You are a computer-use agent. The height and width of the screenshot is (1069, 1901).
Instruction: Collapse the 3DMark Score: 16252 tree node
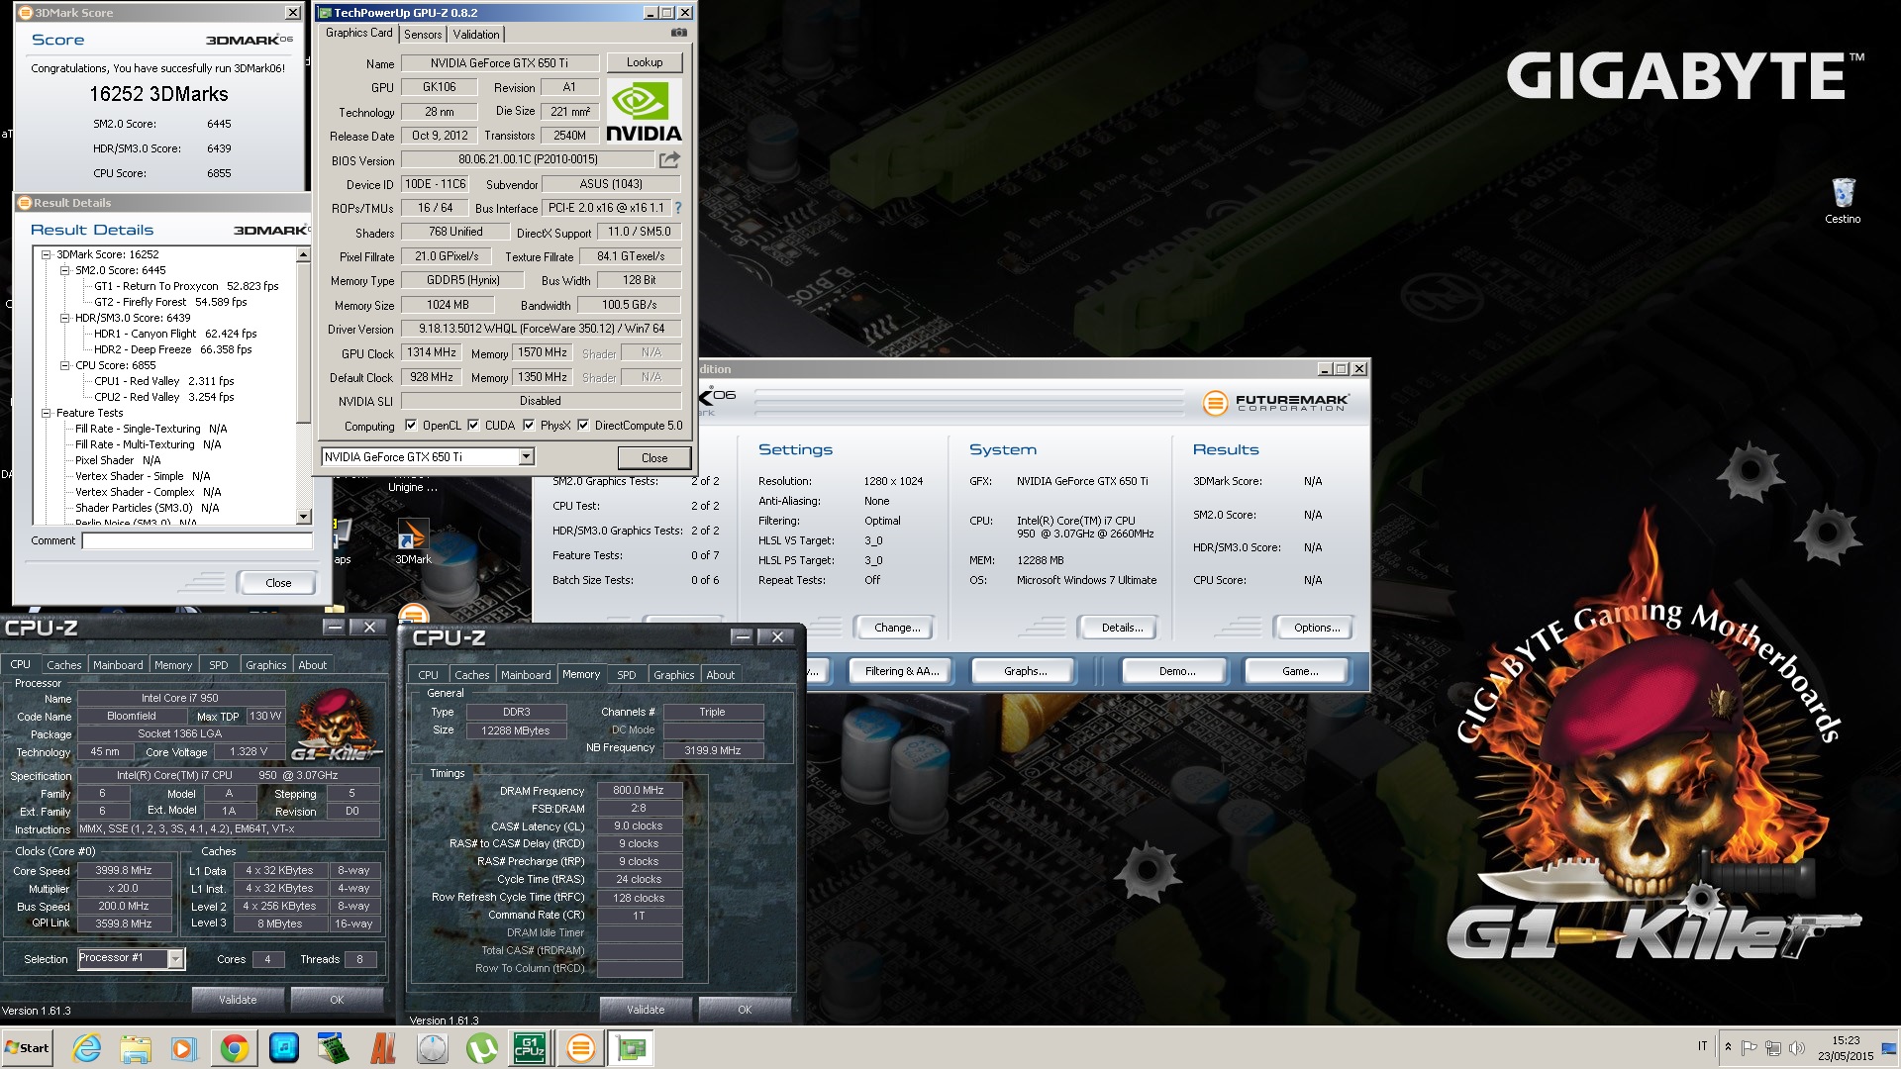click(46, 254)
